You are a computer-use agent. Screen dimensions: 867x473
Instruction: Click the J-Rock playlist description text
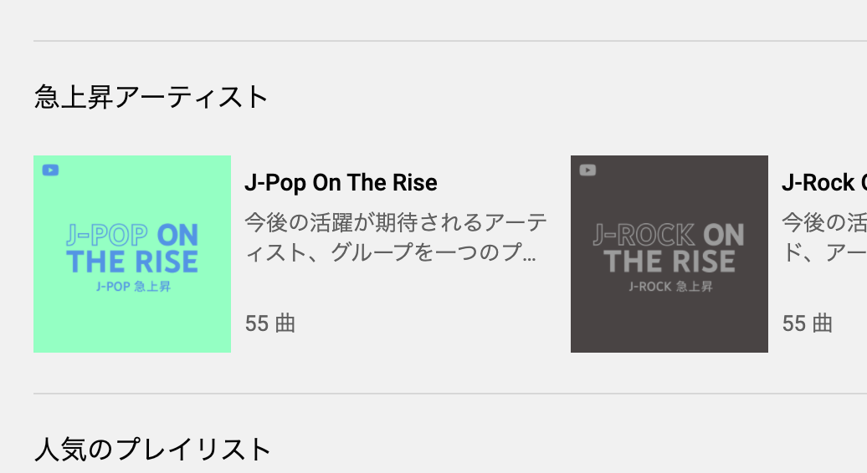tap(823, 237)
